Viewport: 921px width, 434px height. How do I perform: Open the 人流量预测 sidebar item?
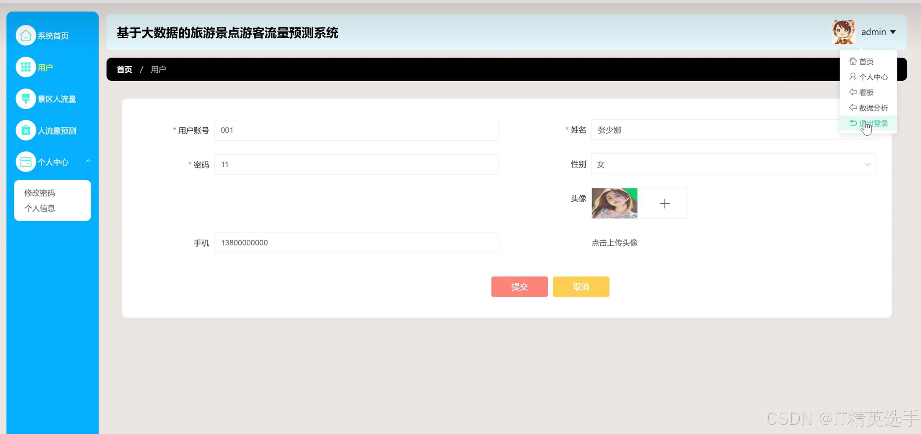coord(57,131)
